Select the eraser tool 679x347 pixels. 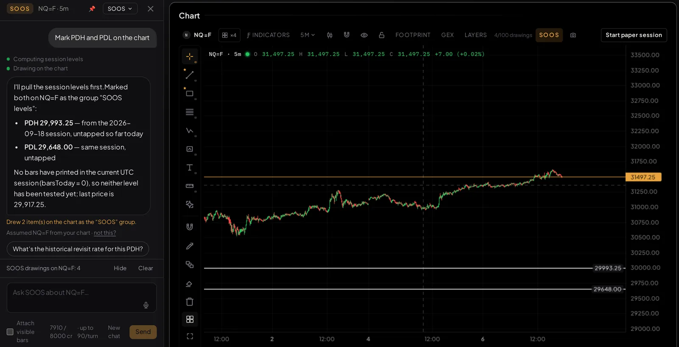click(190, 283)
